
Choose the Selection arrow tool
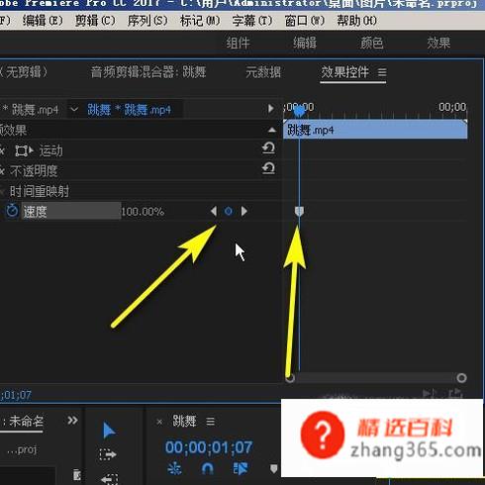(x=109, y=430)
